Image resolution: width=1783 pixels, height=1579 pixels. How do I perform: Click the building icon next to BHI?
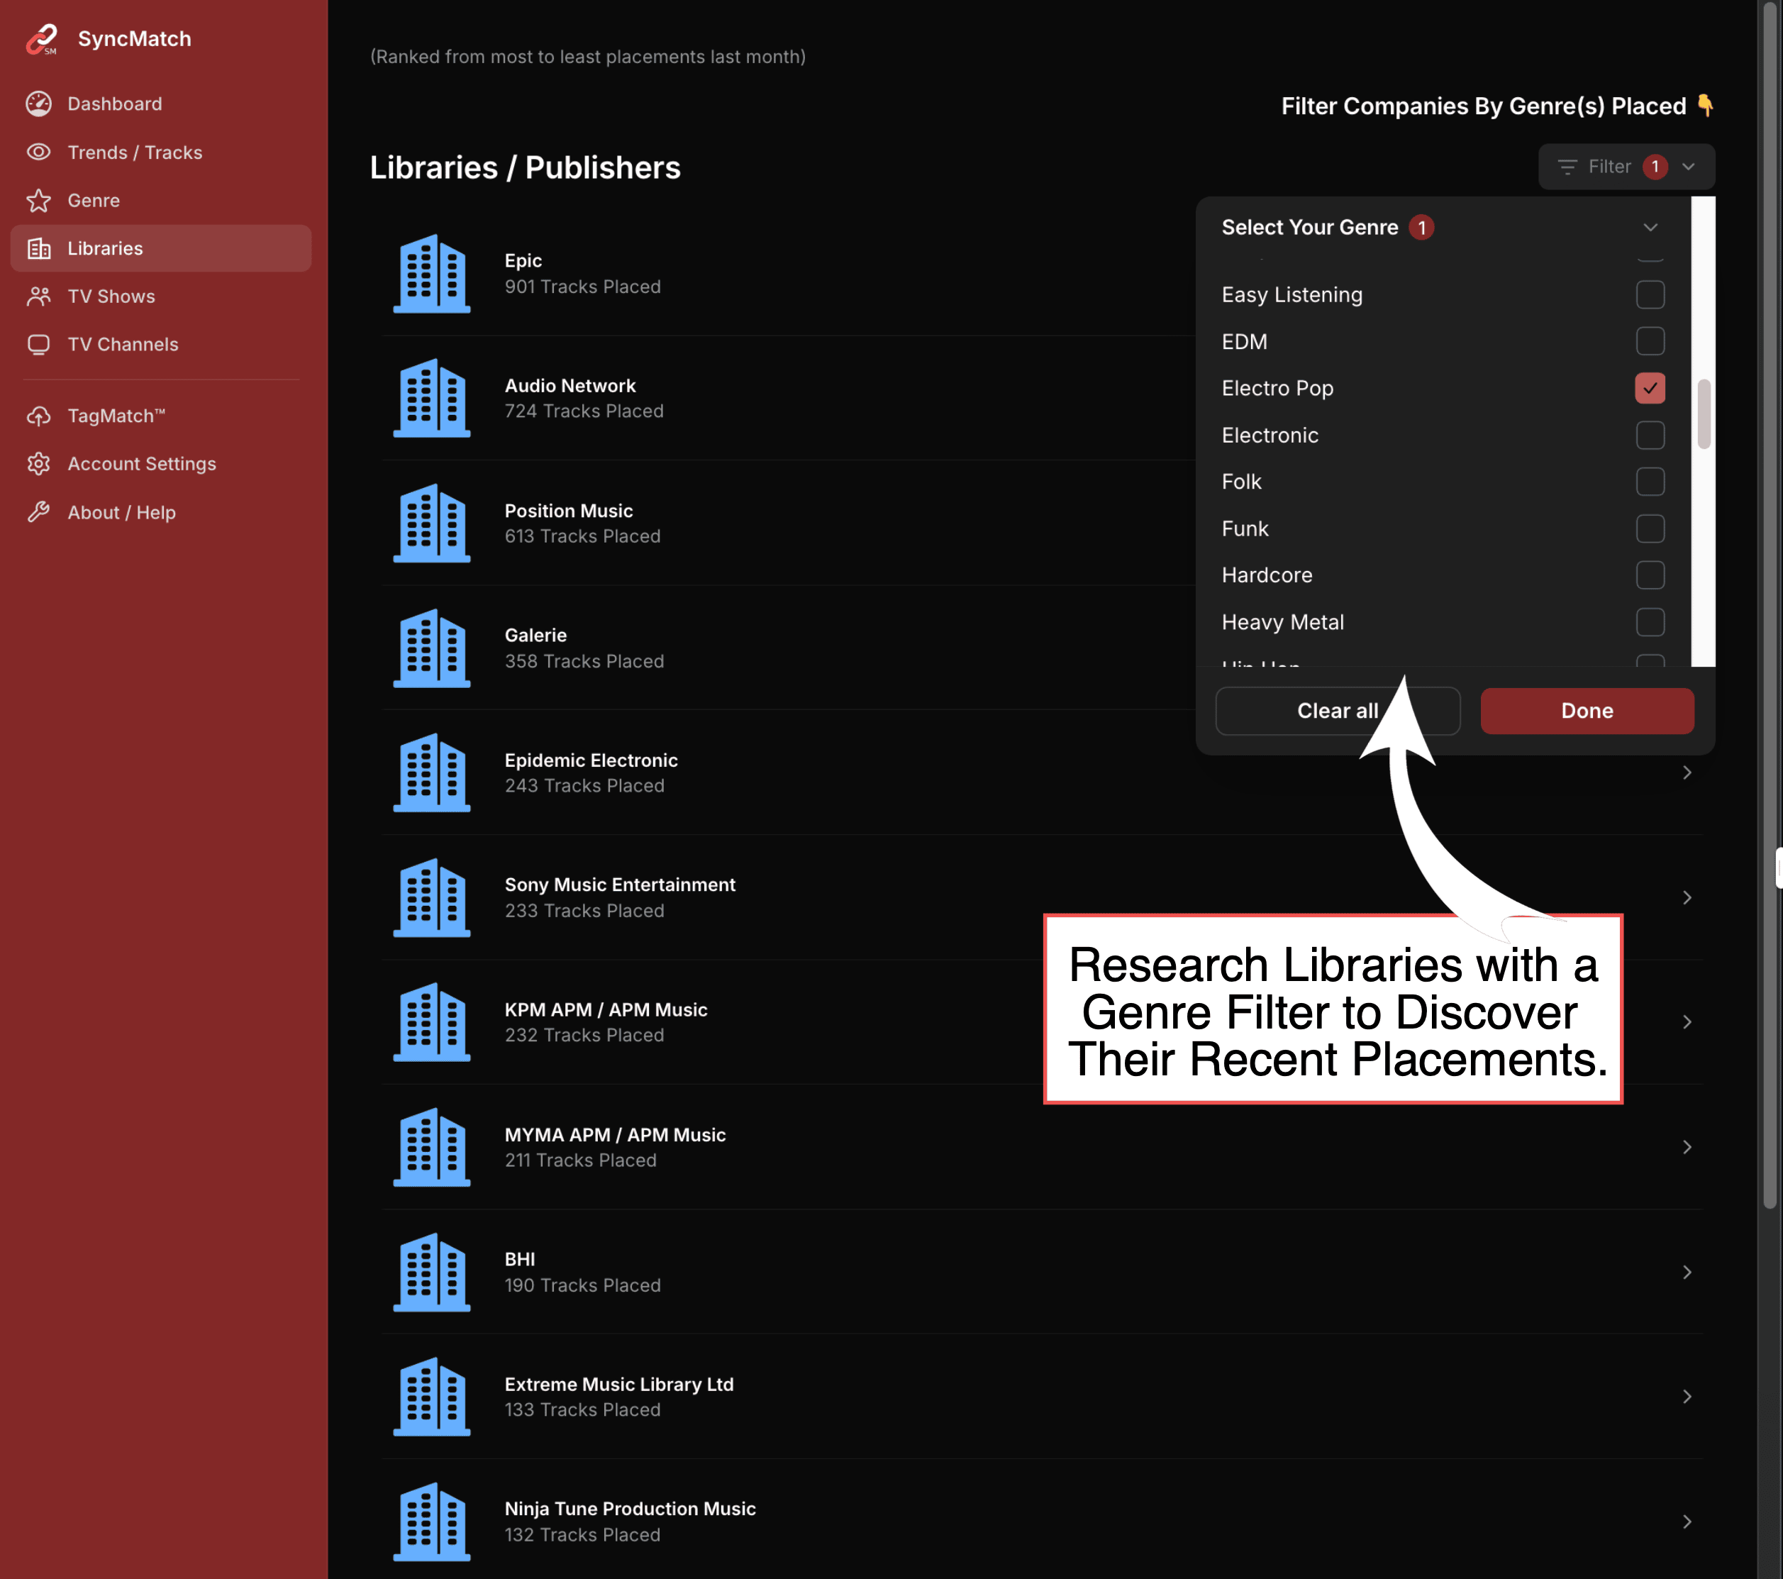pos(432,1272)
